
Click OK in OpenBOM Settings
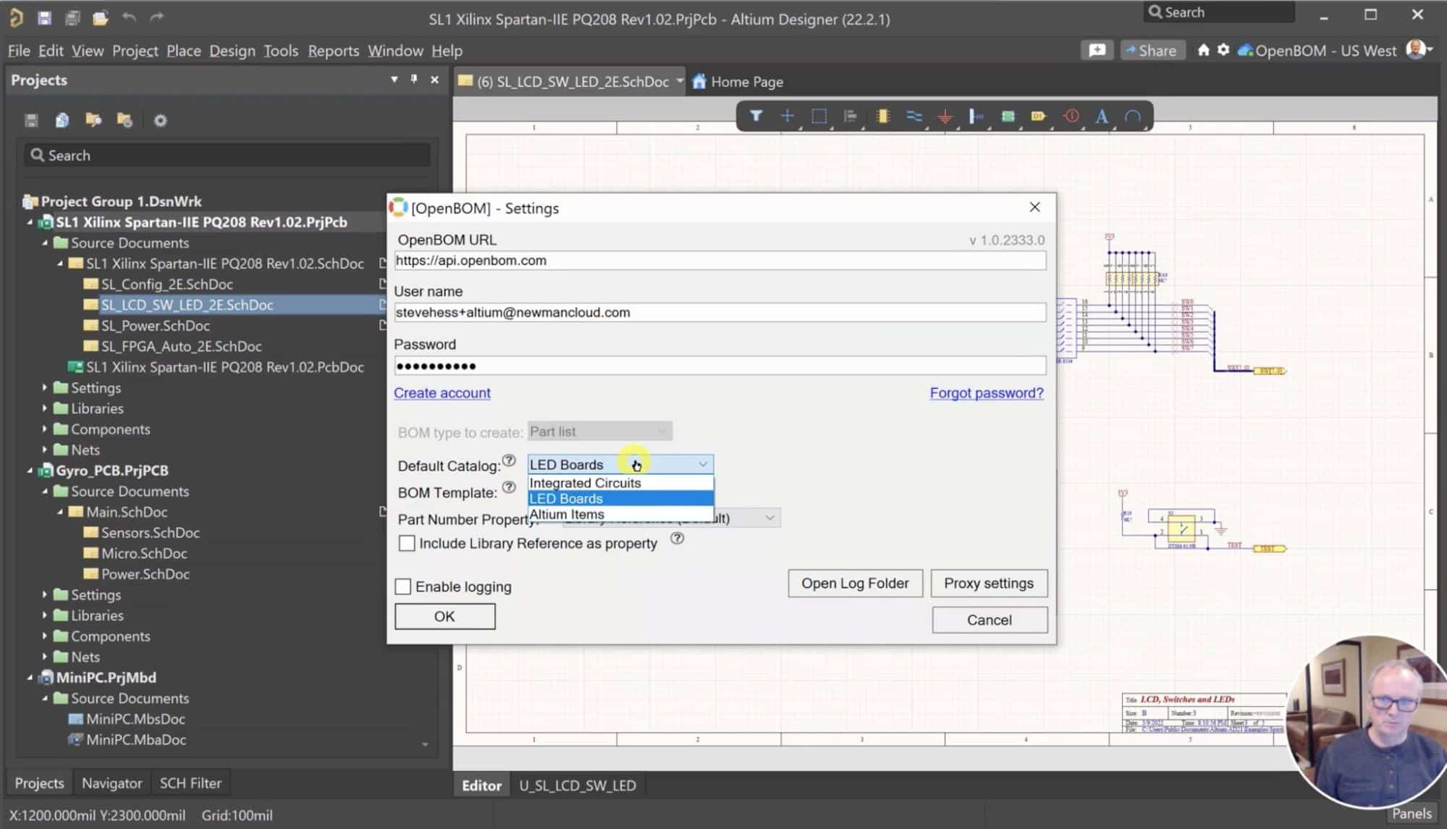444,616
